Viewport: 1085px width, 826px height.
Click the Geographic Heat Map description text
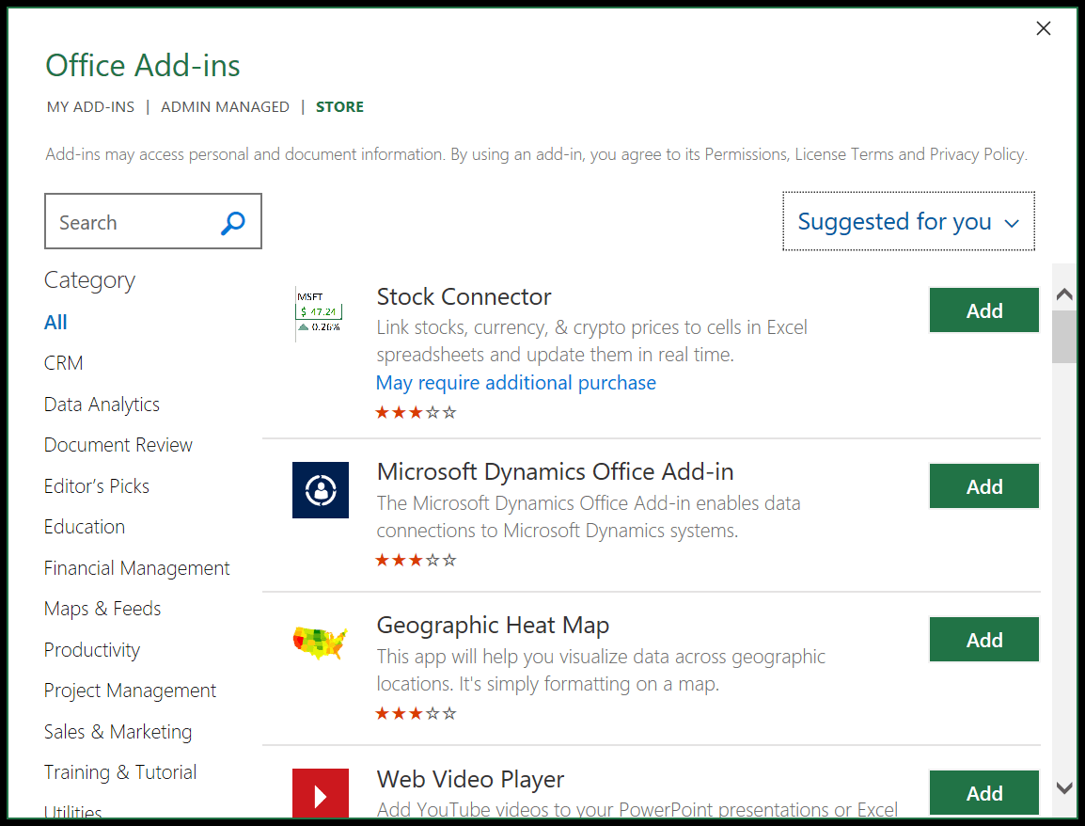coord(601,670)
